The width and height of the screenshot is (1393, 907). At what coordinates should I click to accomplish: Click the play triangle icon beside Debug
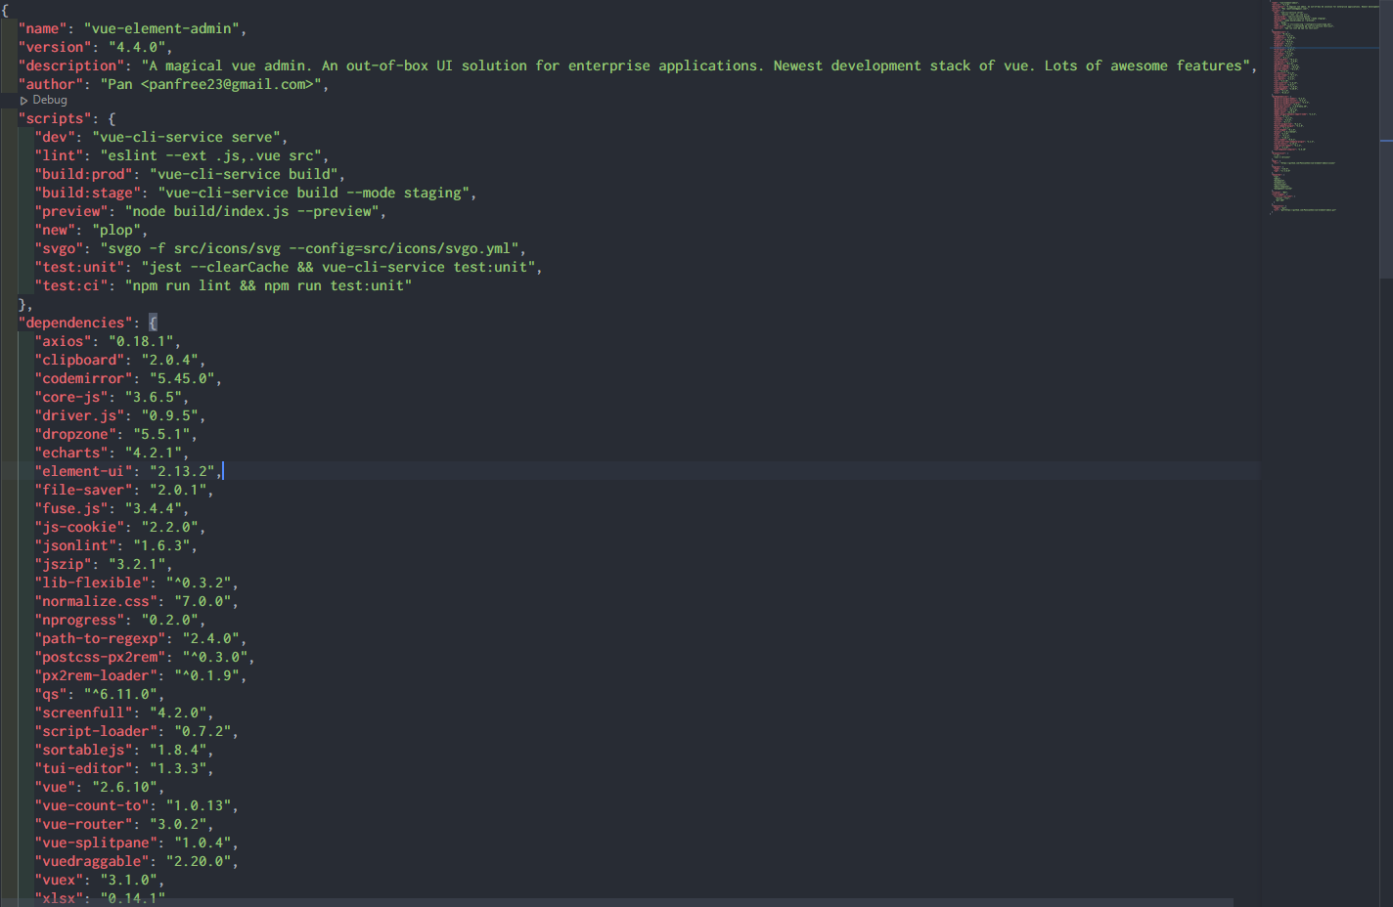click(24, 101)
